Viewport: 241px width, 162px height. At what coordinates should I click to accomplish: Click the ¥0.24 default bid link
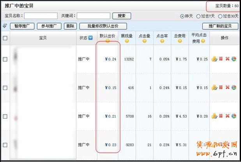[x=111, y=59]
